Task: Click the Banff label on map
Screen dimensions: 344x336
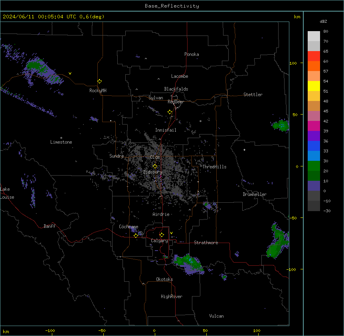Action: [49, 226]
